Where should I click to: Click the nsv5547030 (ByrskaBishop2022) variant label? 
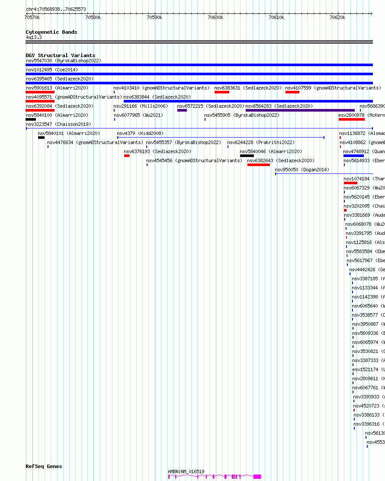pyautogui.click(x=64, y=61)
